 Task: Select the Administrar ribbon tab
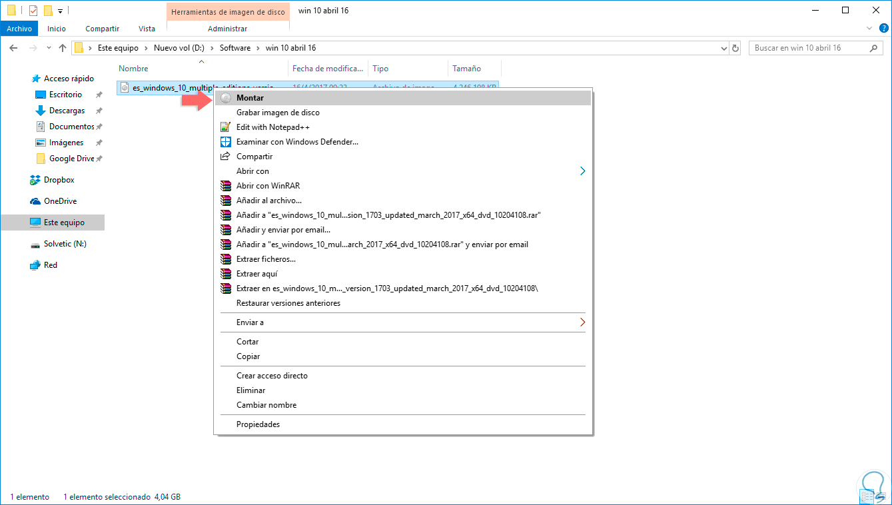point(228,29)
